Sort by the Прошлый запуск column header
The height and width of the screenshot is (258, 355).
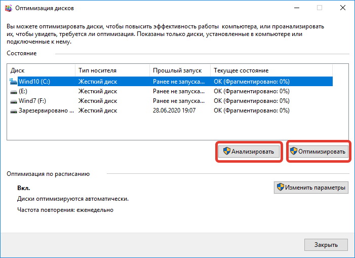[x=180, y=70]
